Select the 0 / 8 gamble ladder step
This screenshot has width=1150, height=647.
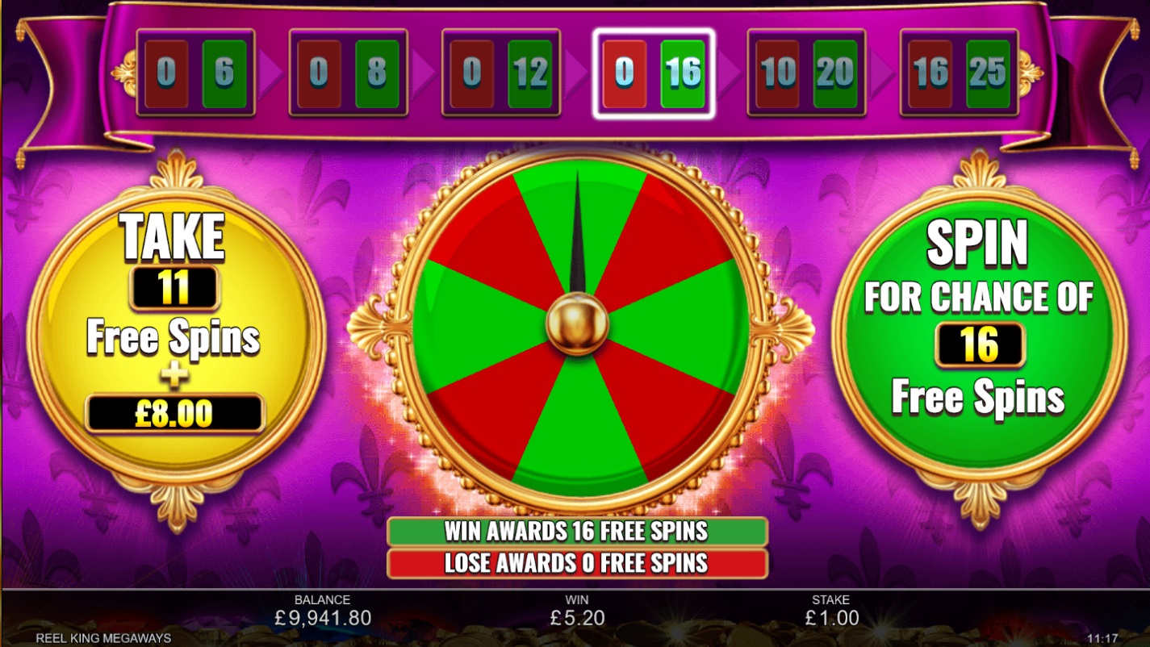(348, 73)
